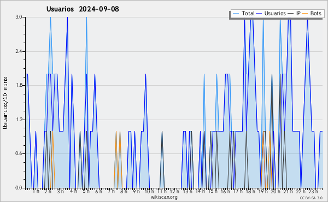Click the '22 h' x-axis label
328x202 pixels.
(x=301, y=192)
